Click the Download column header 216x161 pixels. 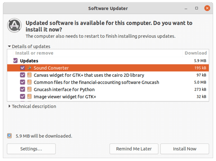(x=196, y=53)
